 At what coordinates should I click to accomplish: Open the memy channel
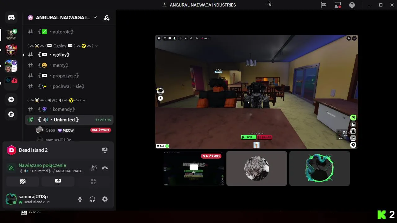point(69,65)
